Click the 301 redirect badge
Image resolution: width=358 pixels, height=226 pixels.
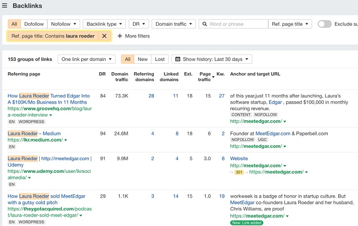(x=239, y=172)
